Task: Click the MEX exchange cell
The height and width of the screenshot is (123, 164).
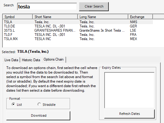Action: (x=133, y=39)
